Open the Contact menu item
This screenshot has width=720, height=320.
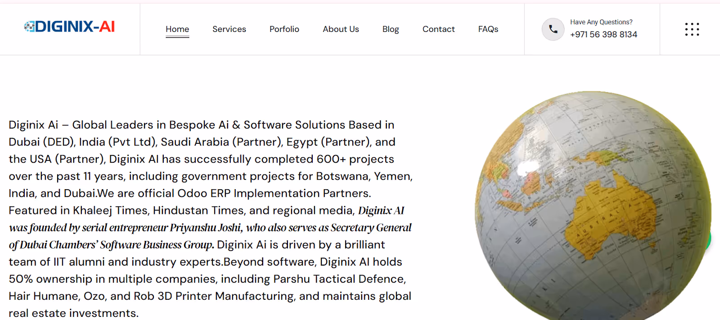click(x=439, y=29)
